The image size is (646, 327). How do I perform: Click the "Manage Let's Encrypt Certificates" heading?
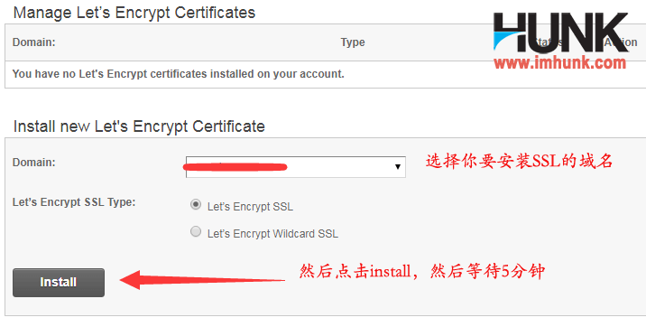tap(134, 13)
